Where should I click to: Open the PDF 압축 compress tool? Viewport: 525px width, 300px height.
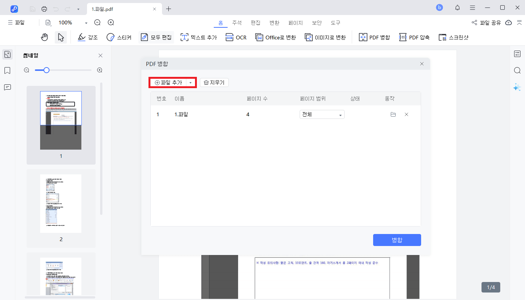414,37
